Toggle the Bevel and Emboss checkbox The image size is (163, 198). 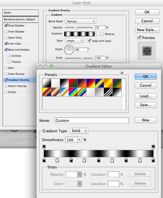pyautogui.click(x=6, y=50)
